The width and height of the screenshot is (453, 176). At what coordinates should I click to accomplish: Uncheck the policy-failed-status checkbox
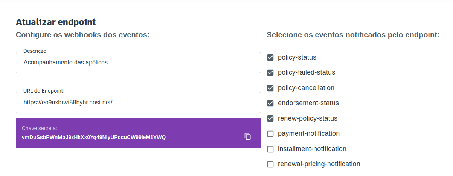click(x=270, y=73)
